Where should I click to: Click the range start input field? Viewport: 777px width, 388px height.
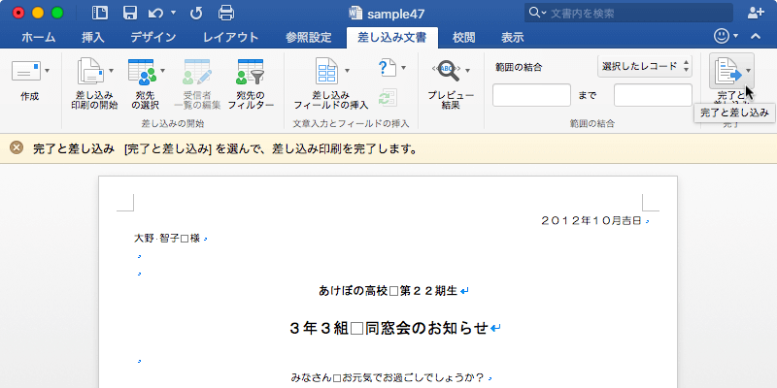click(x=531, y=95)
